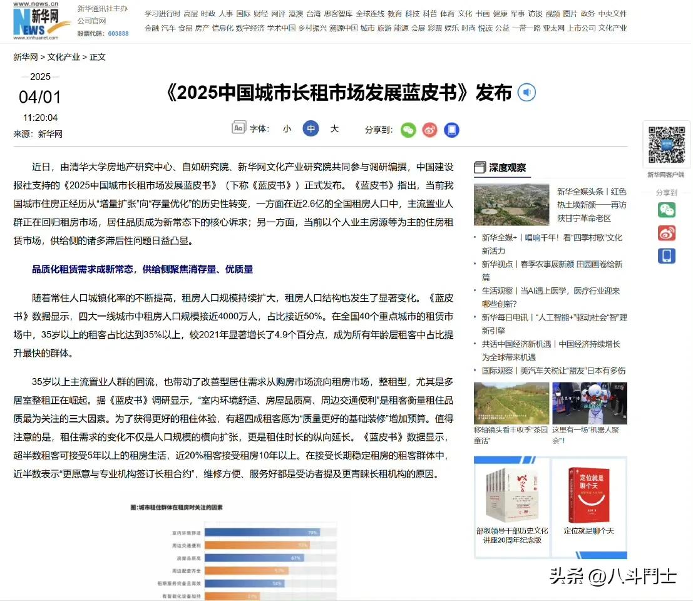Open the 一带一路 nav item
This screenshot has width=693, height=601.
pos(526,28)
